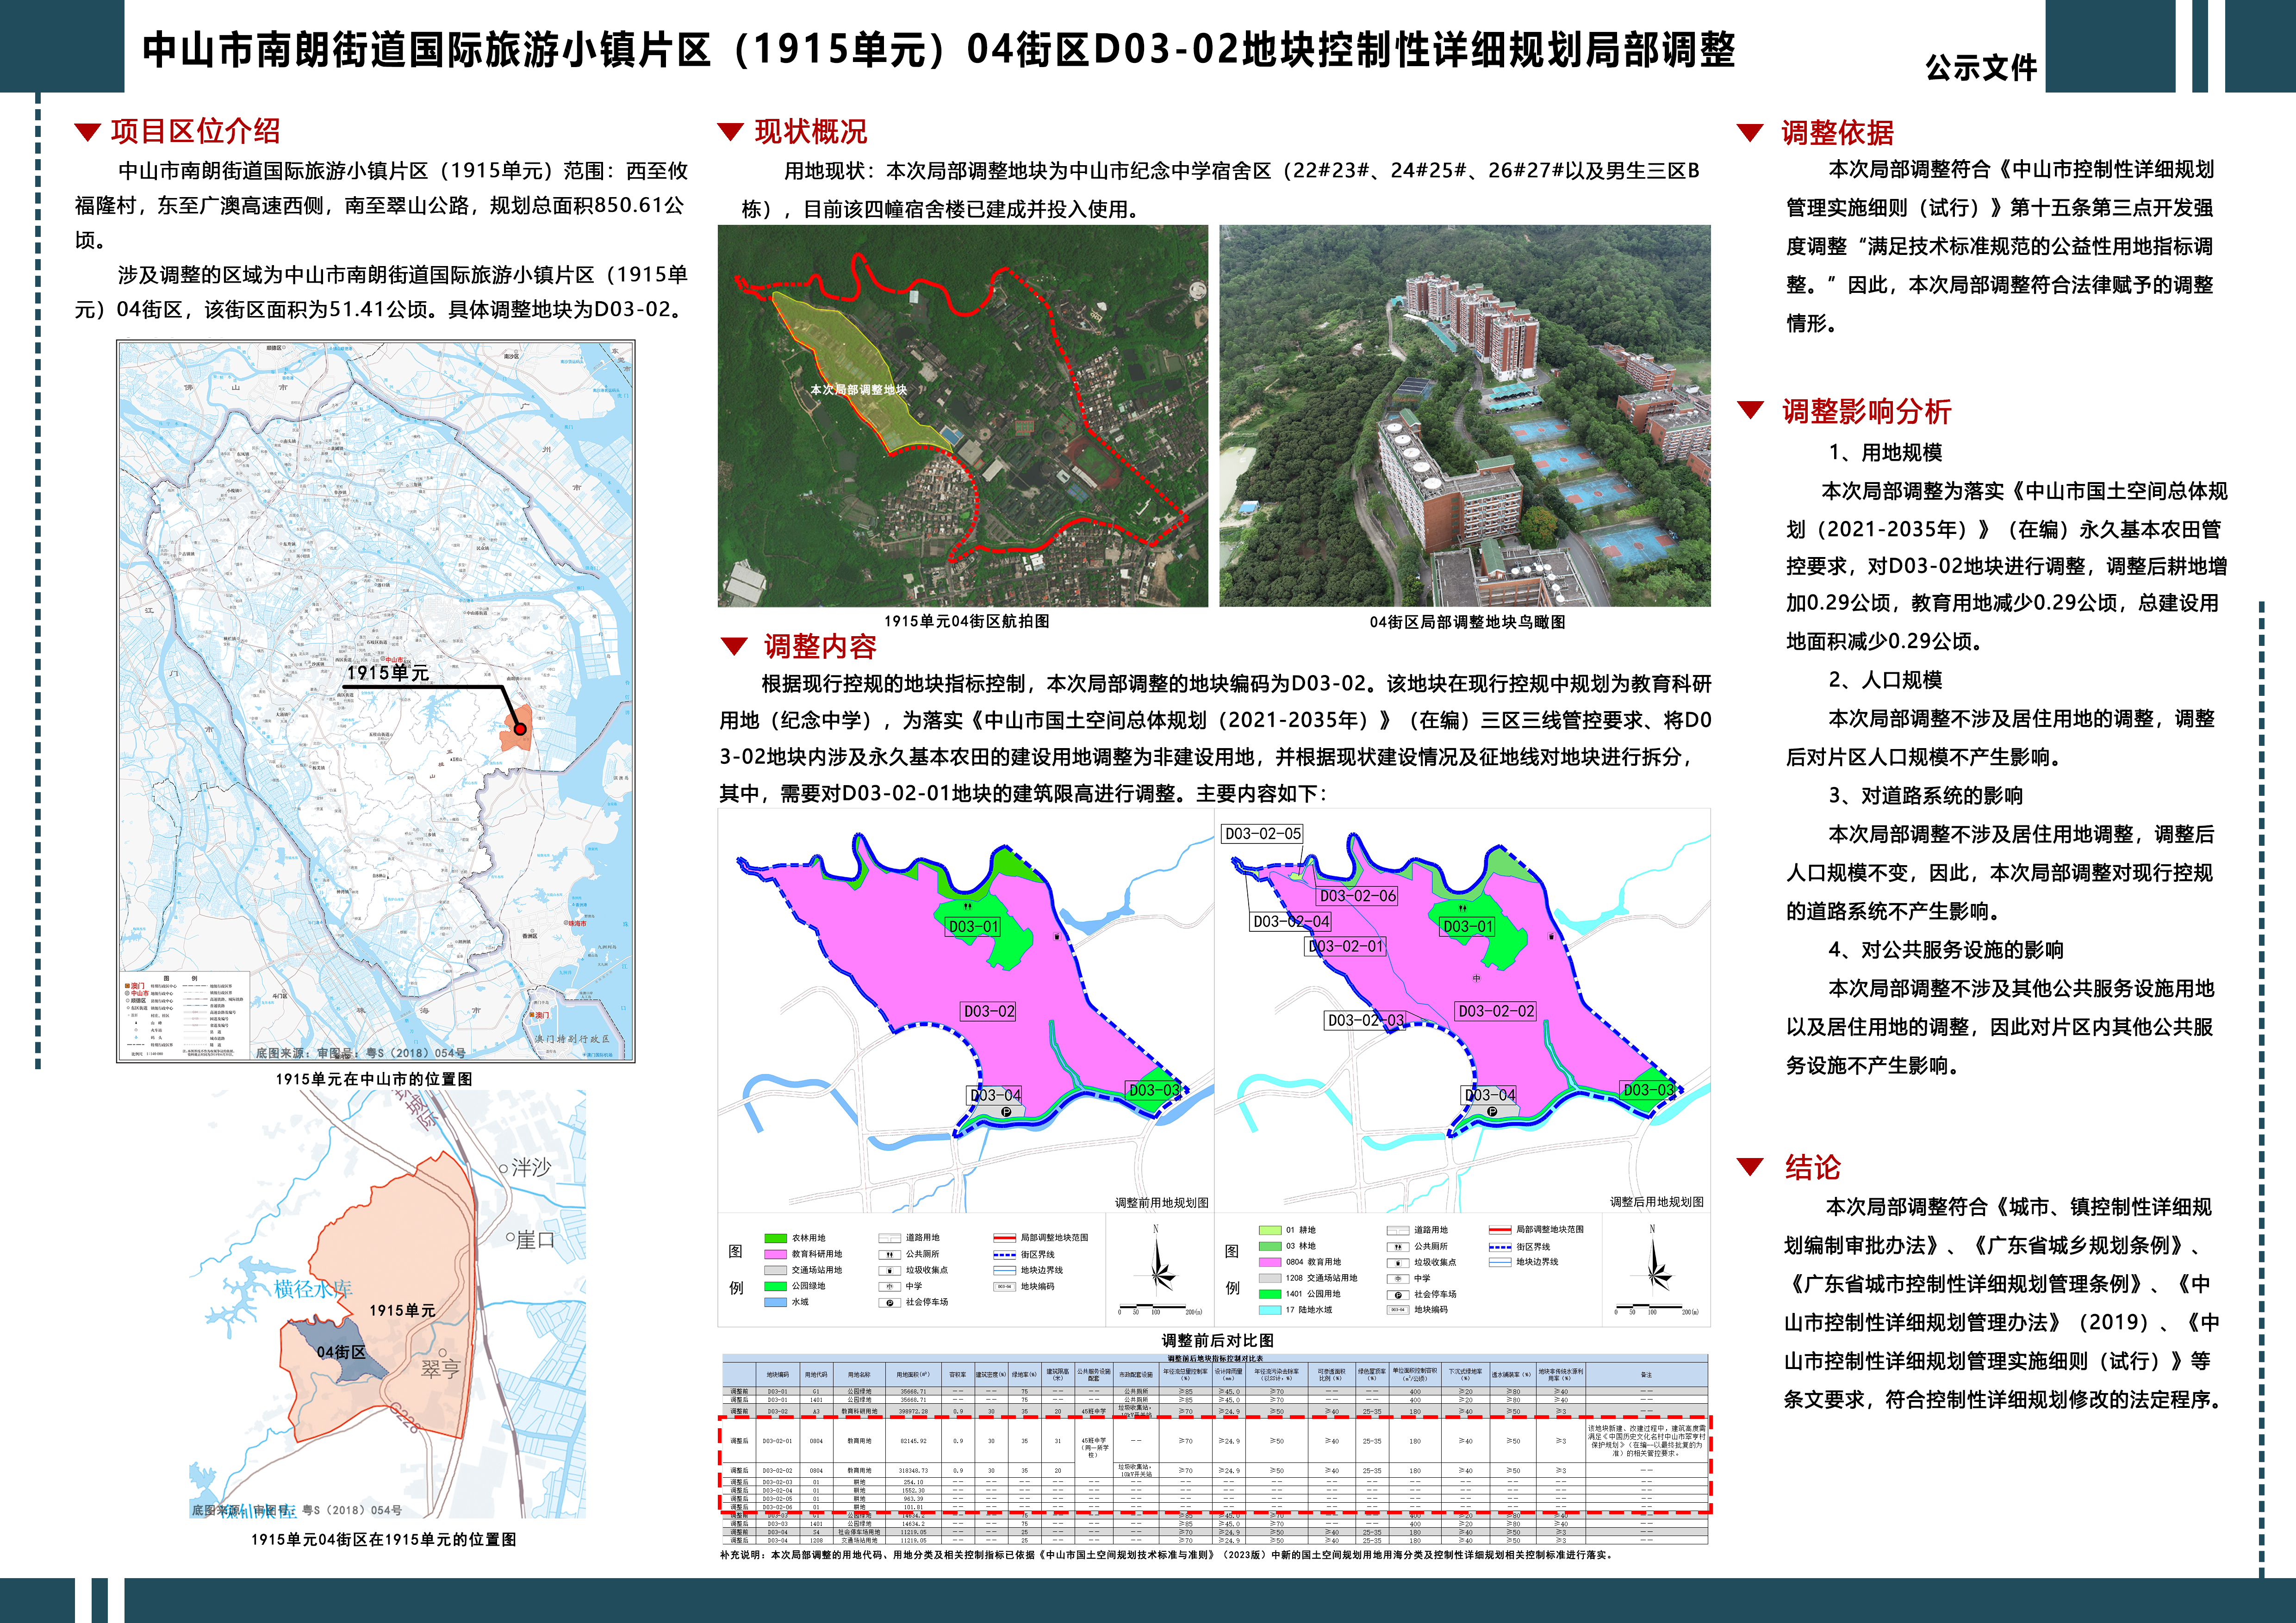
Task: Click the 04街区 label on the lower location map
Action: [x=340, y=1352]
